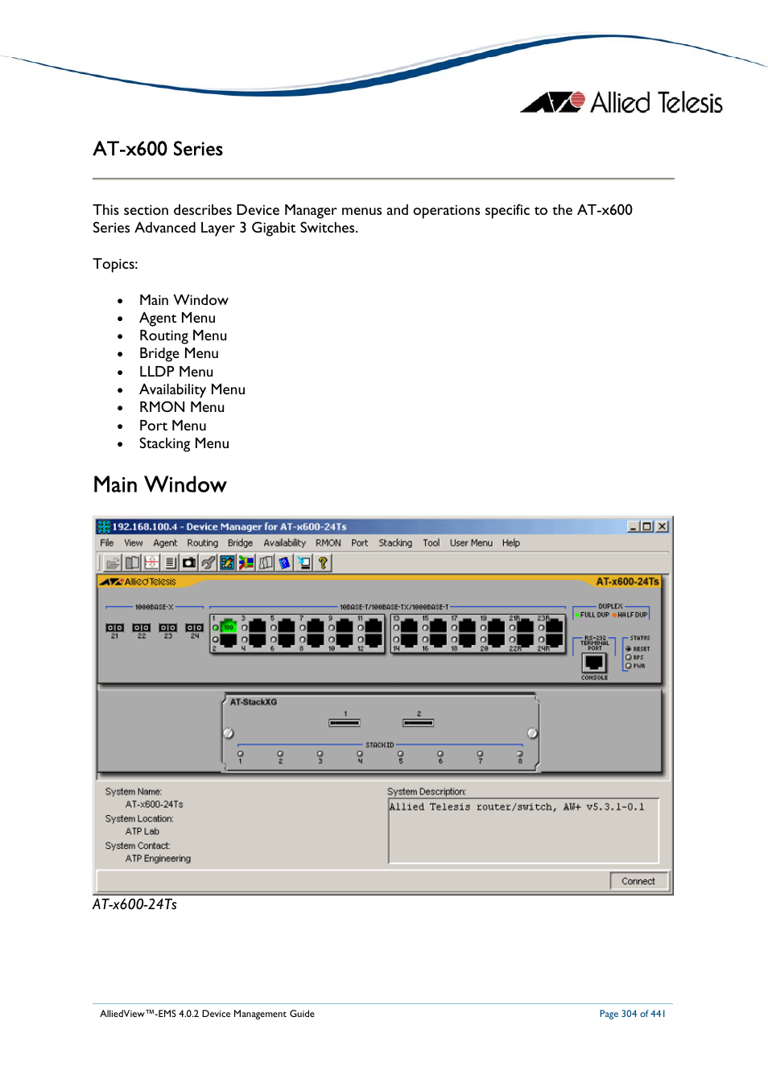Select SFP port 21 in 1000BASE-X group

pyautogui.click(x=115, y=628)
